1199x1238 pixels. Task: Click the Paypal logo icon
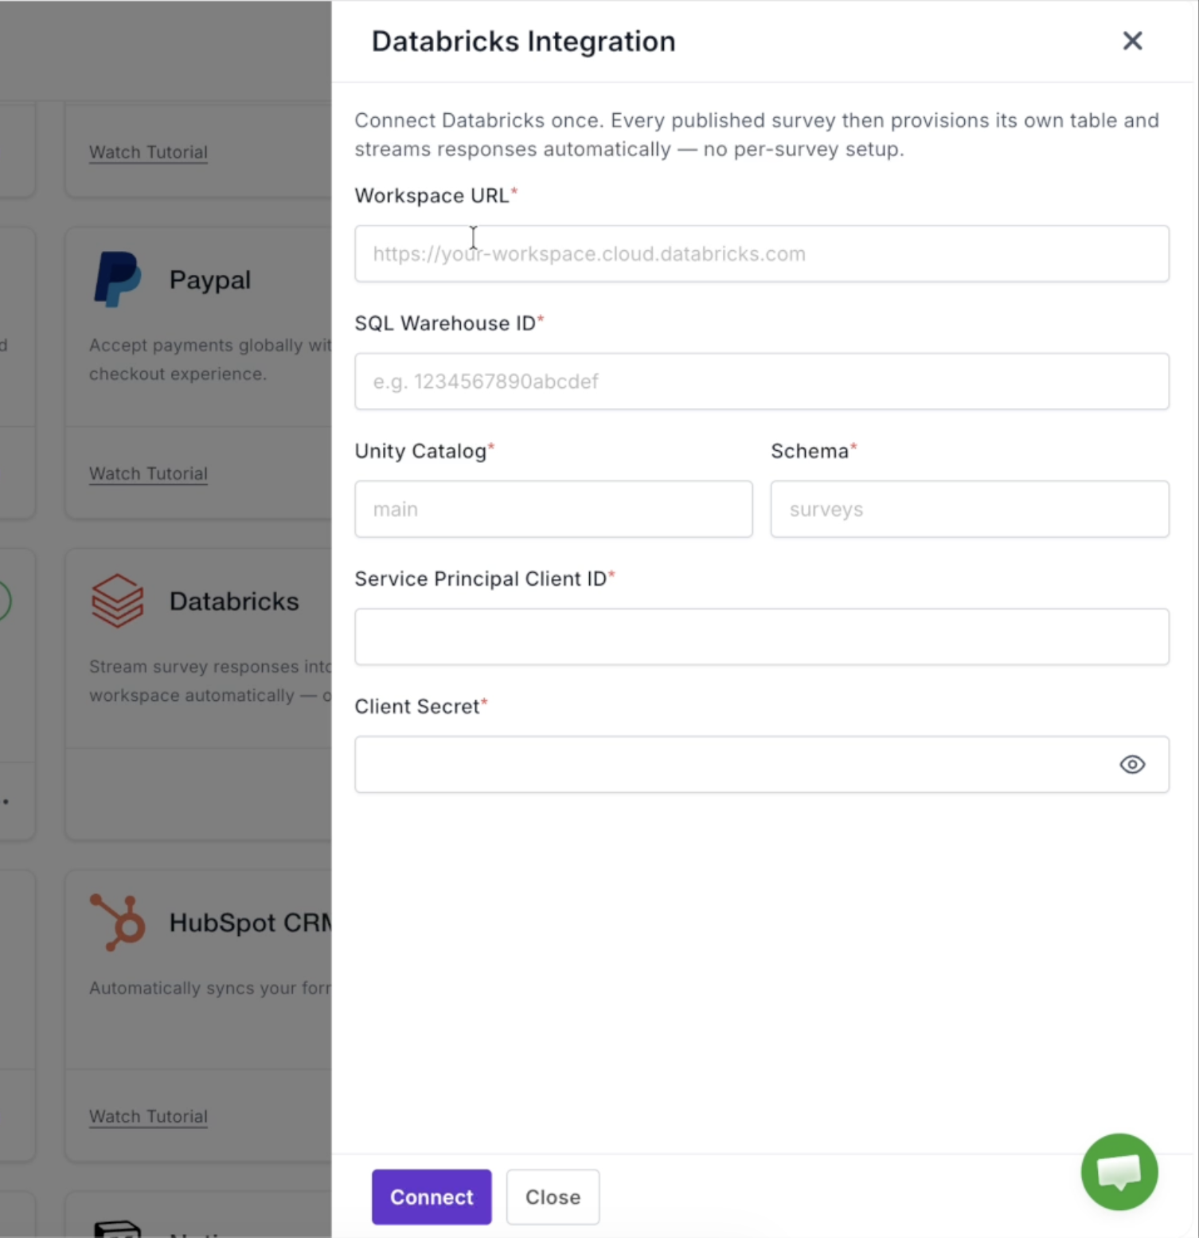(118, 279)
